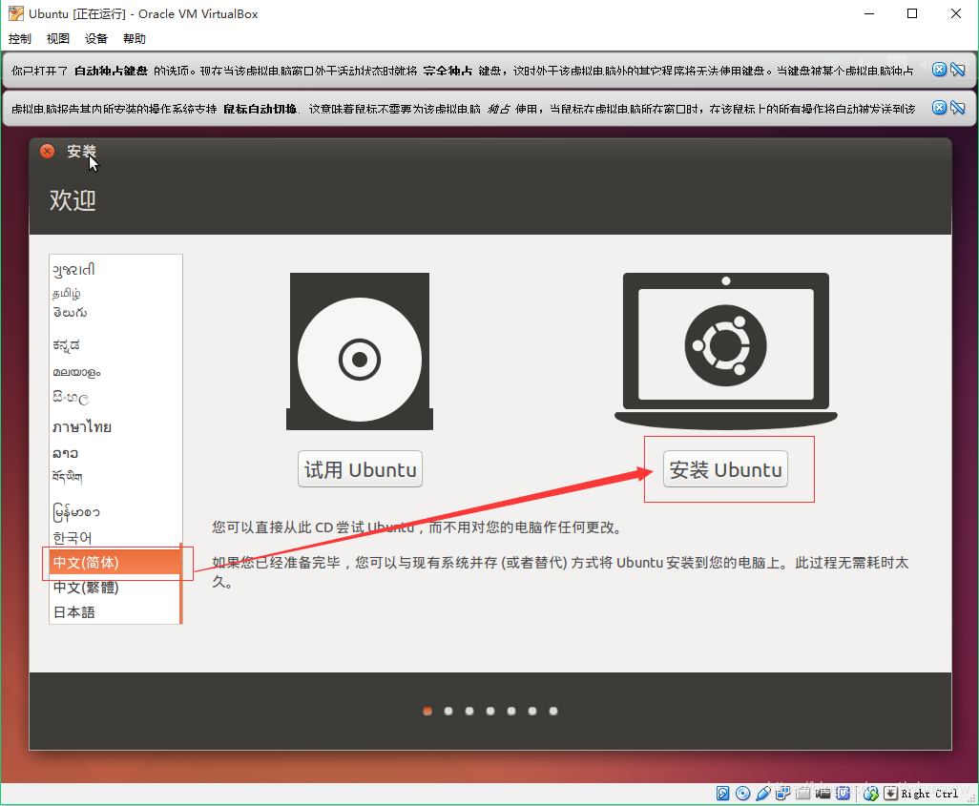This screenshot has height=806, width=979.
Task: Select 中文(繁體) in the language list
Action: pyautogui.click(x=115, y=588)
